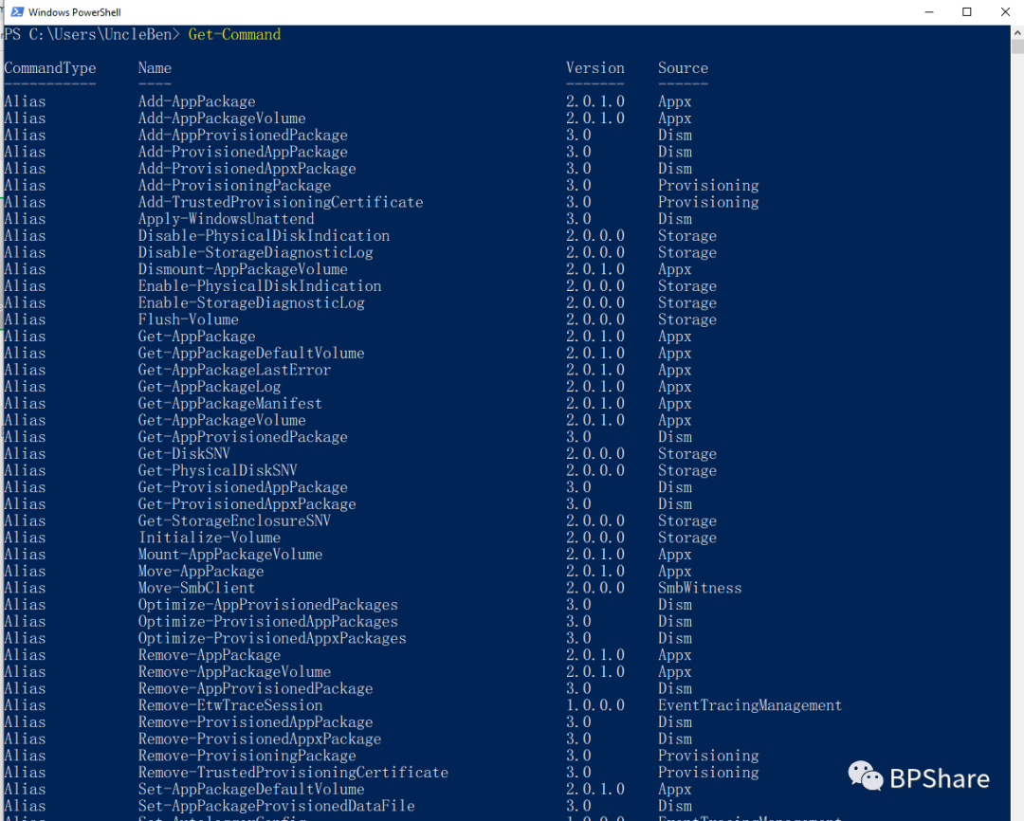
Task: Click Get-AppPackageManifest entry
Action: (x=230, y=404)
